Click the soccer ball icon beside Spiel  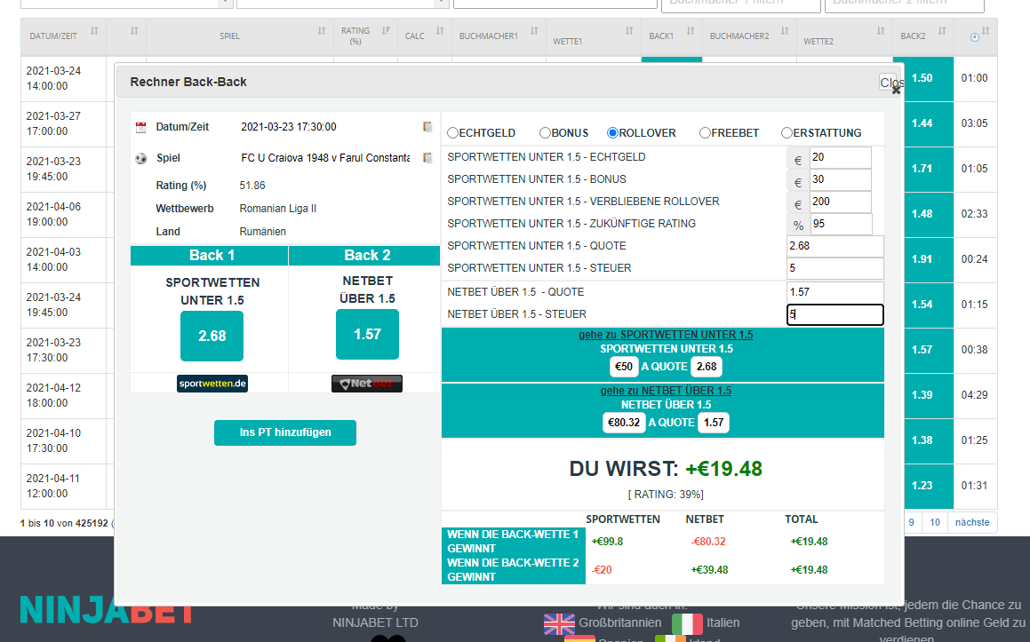click(x=140, y=158)
